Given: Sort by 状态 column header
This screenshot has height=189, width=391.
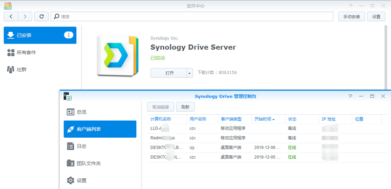Looking at the screenshot, I should pyautogui.click(x=302, y=119).
